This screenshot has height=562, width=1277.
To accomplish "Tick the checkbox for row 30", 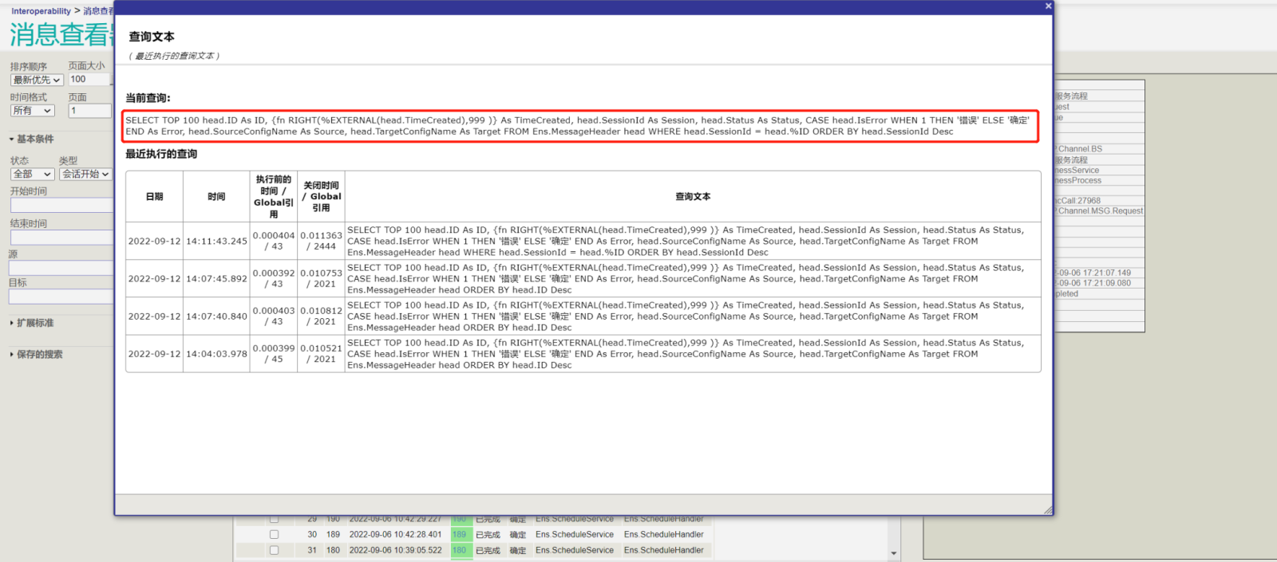I will click(274, 535).
